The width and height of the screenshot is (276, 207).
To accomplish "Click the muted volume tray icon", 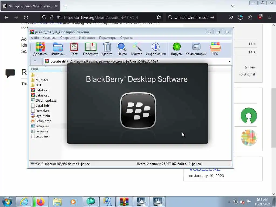I will 242,202.
